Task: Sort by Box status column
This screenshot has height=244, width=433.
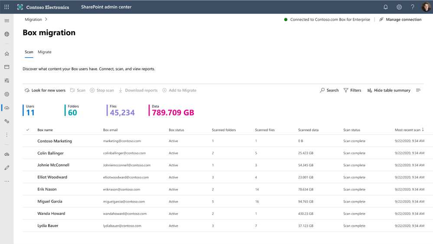Action: click(x=176, y=130)
